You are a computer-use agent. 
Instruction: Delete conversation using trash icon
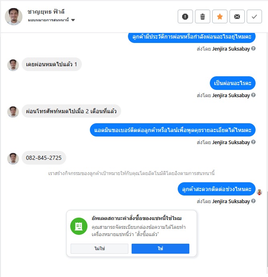(203, 16)
